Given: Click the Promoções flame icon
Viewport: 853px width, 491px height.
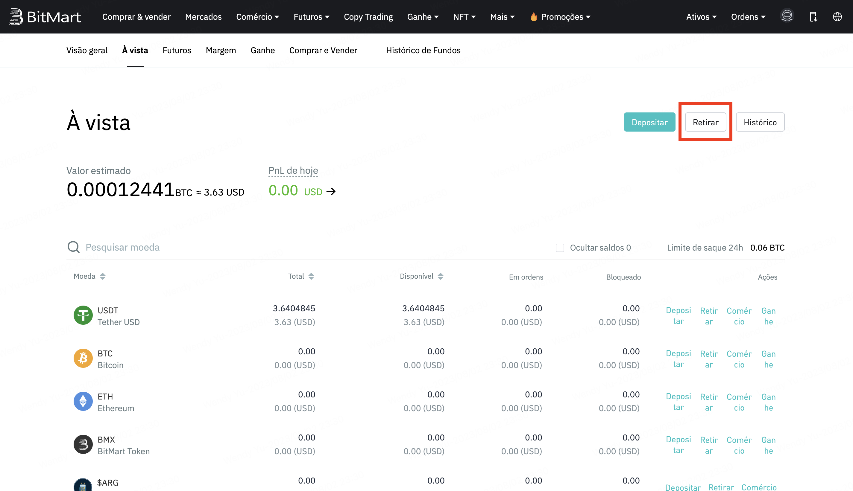Looking at the screenshot, I should click(533, 16).
